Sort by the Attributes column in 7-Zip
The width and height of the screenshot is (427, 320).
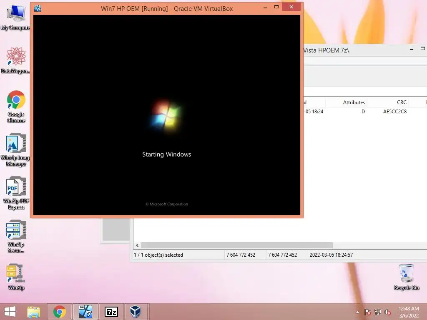pyautogui.click(x=346, y=102)
